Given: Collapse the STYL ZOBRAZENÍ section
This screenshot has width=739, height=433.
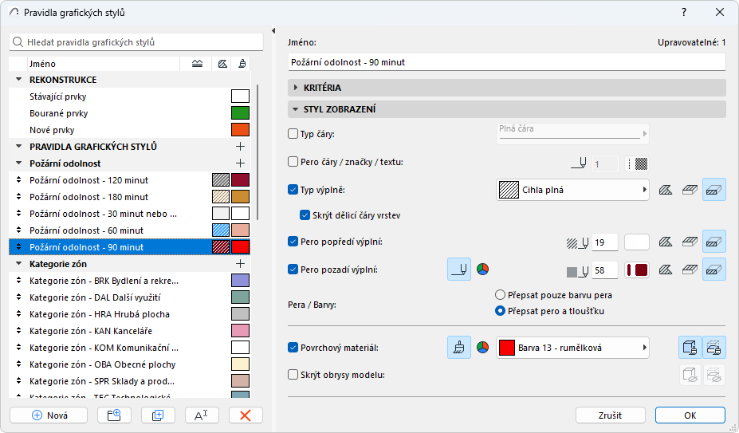Looking at the screenshot, I should coord(296,109).
